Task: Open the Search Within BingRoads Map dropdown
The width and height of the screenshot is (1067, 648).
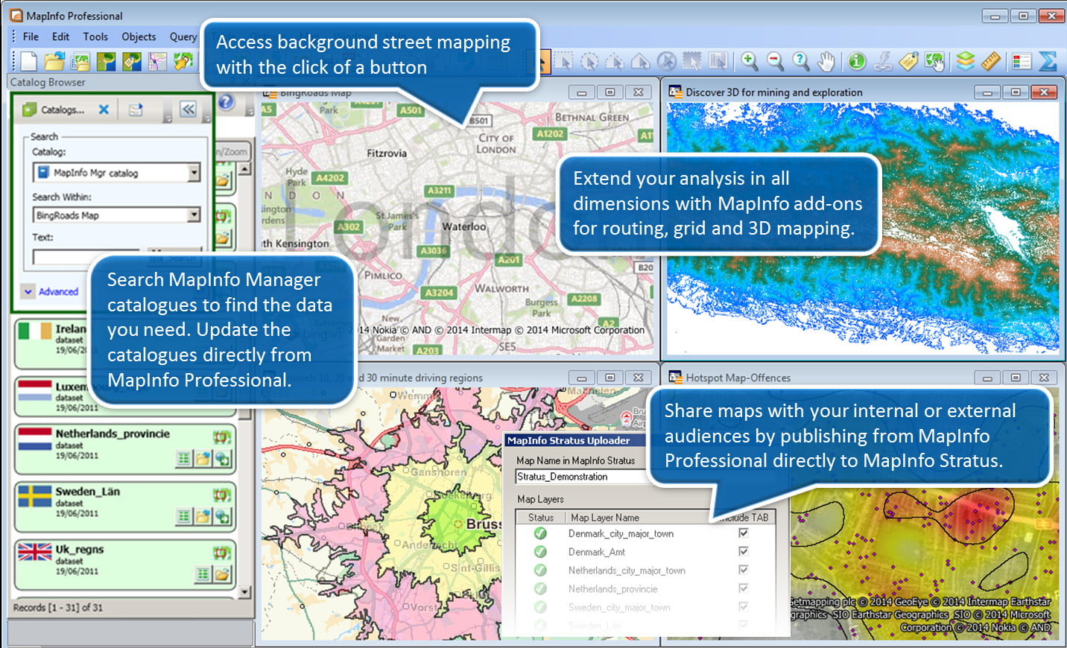Action: pyautogui.click(x=194, y=215)
